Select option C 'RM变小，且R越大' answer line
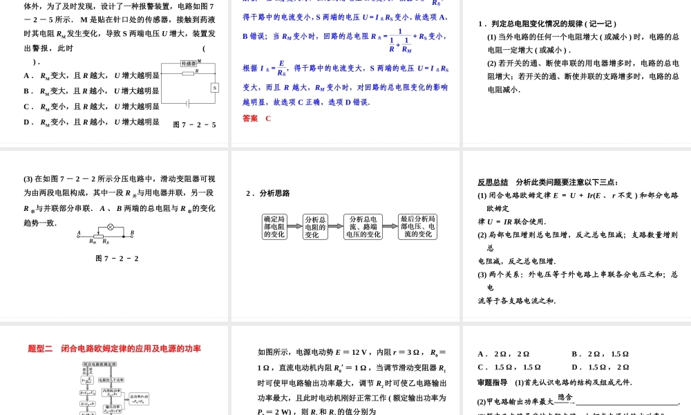The image size is (691, 415). coord(91,107)
